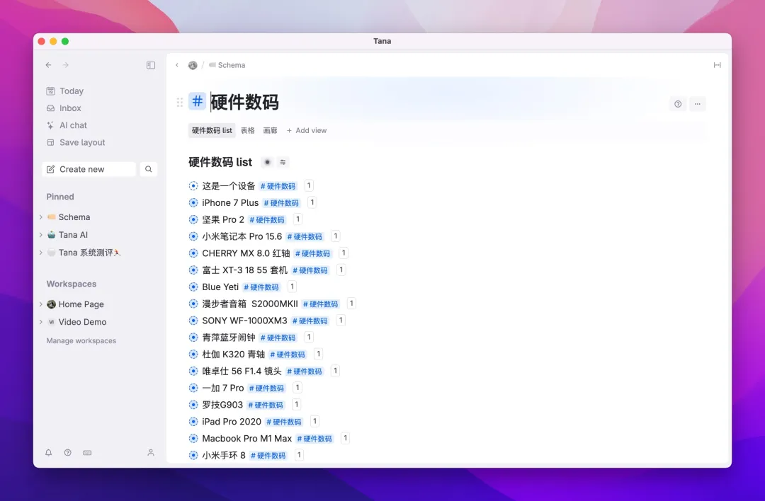Viewport: 765px width, 501px height.
Task: Open the help icon beside the title
Action: [x=678, y=104]
